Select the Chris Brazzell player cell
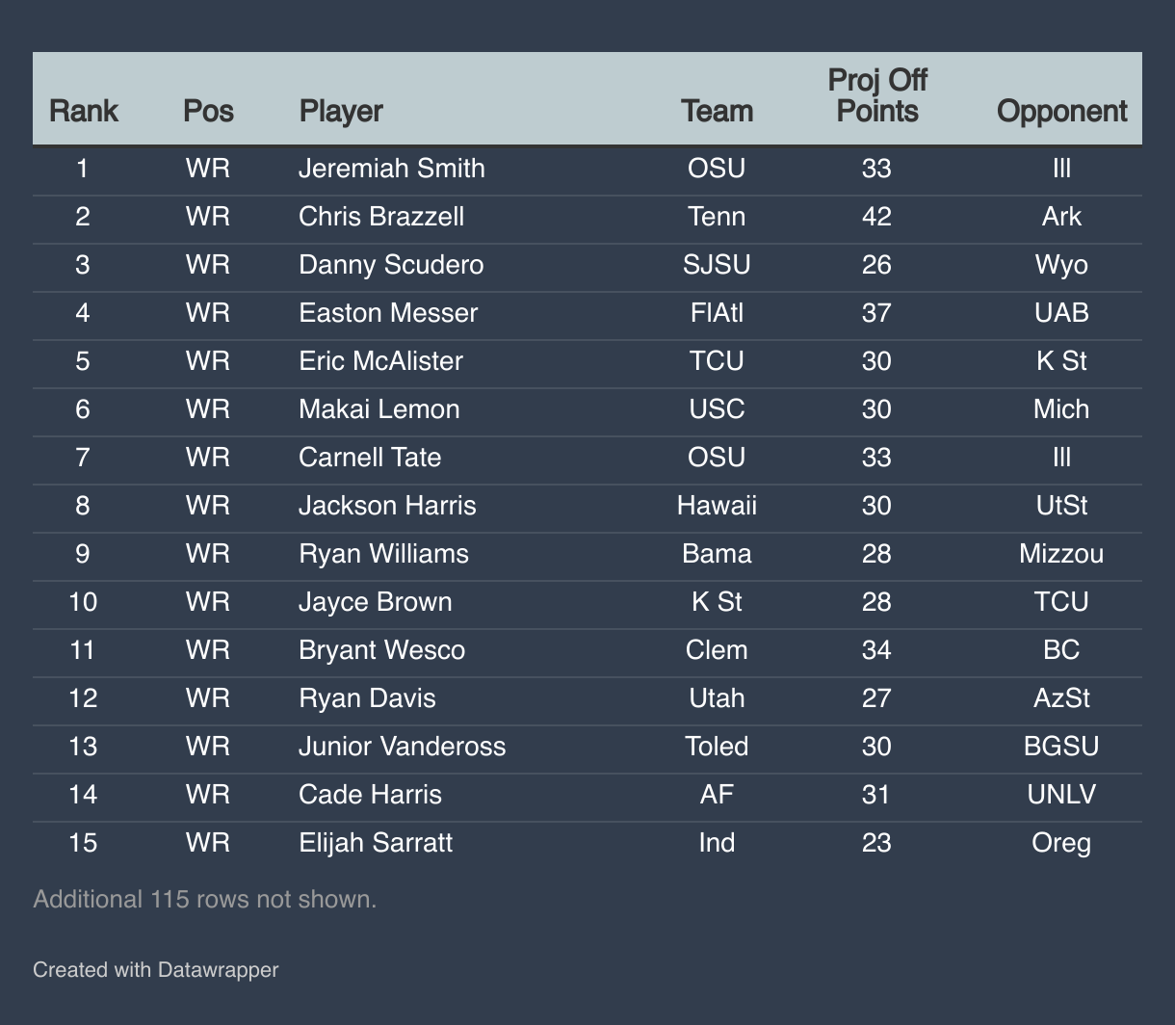The height and width of the screenshot is (1025, 1175). coord(381,217)
